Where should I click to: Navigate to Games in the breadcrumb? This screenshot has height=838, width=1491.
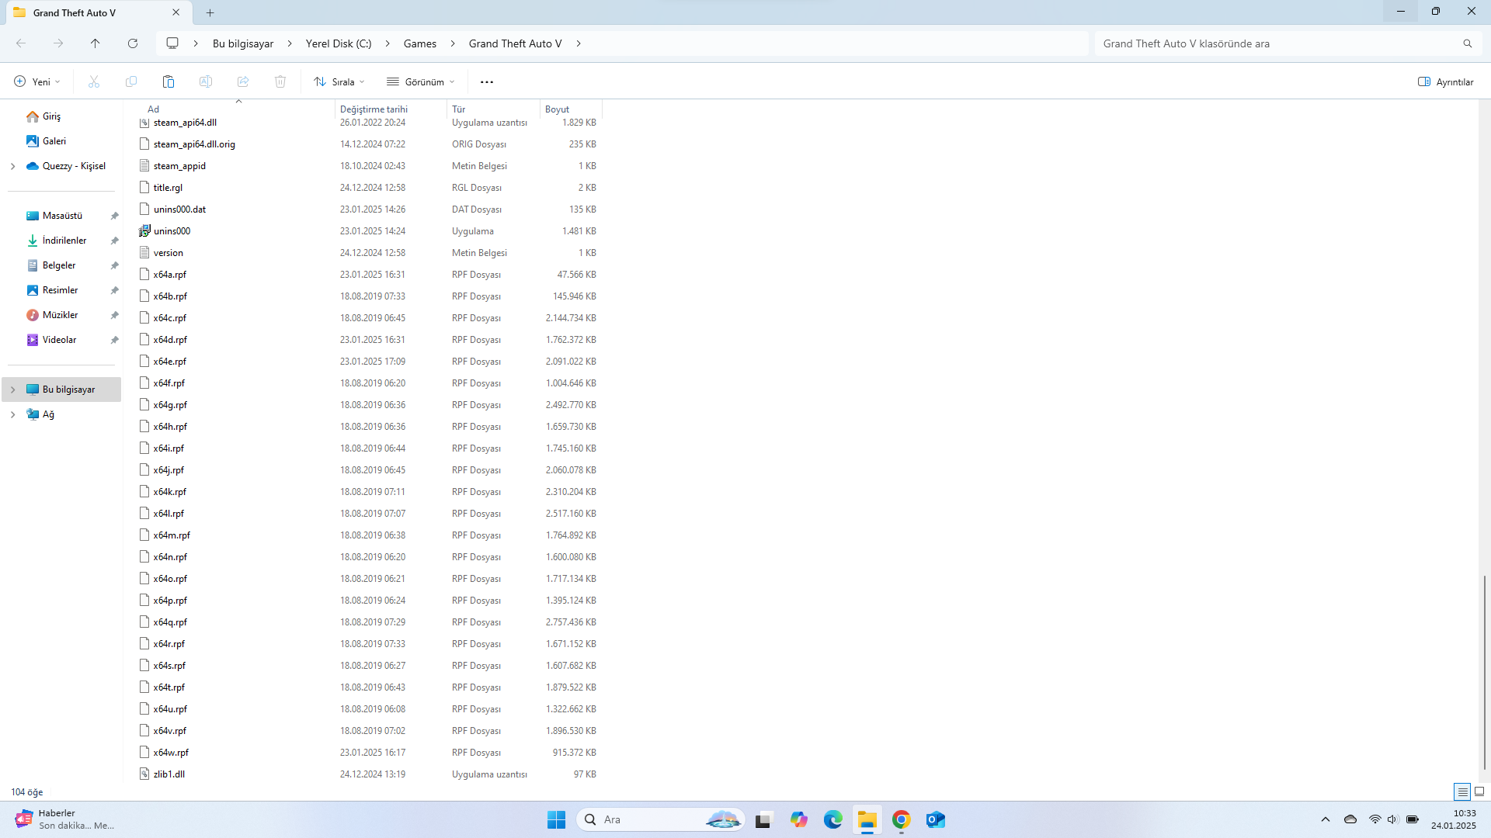419,43
